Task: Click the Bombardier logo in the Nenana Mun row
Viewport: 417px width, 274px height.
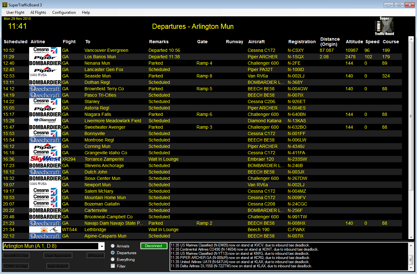Action: [x=45, y=63]
